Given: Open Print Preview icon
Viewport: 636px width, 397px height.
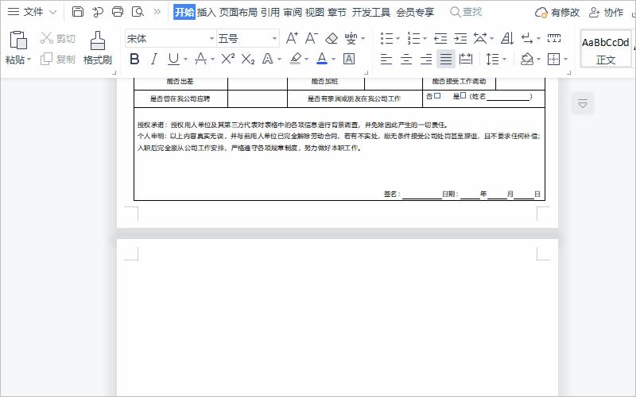Looking at the screenshot, I should click(x=138, y=12).
